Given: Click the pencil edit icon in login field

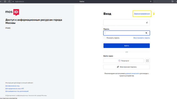Looking at the screenshot, I should coord(147,23).
